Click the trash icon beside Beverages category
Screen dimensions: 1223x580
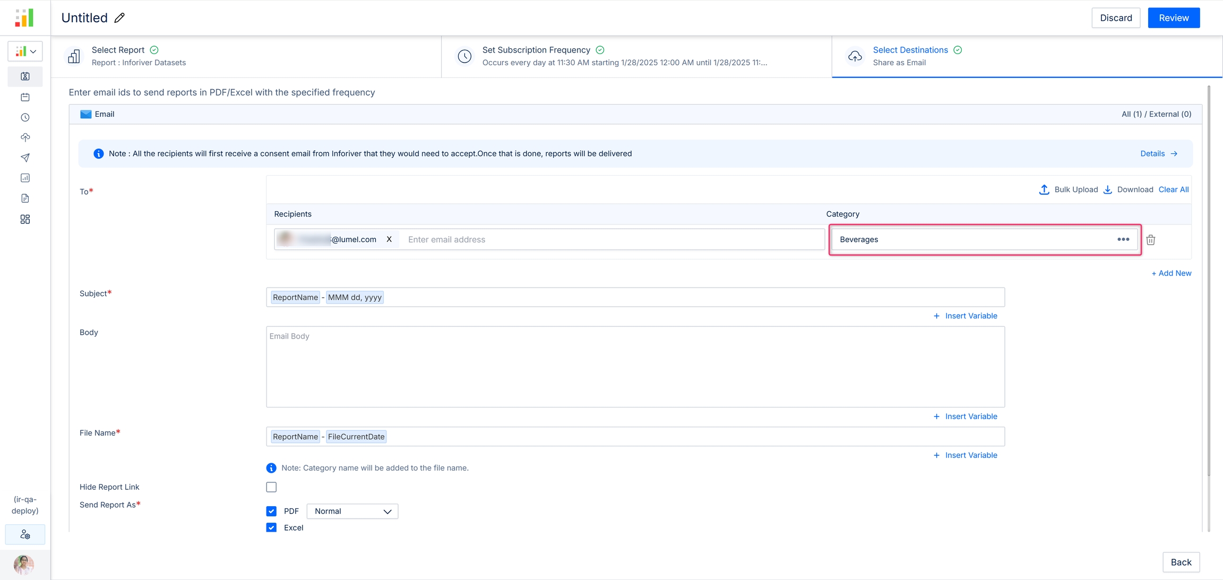pos(1150,240)
